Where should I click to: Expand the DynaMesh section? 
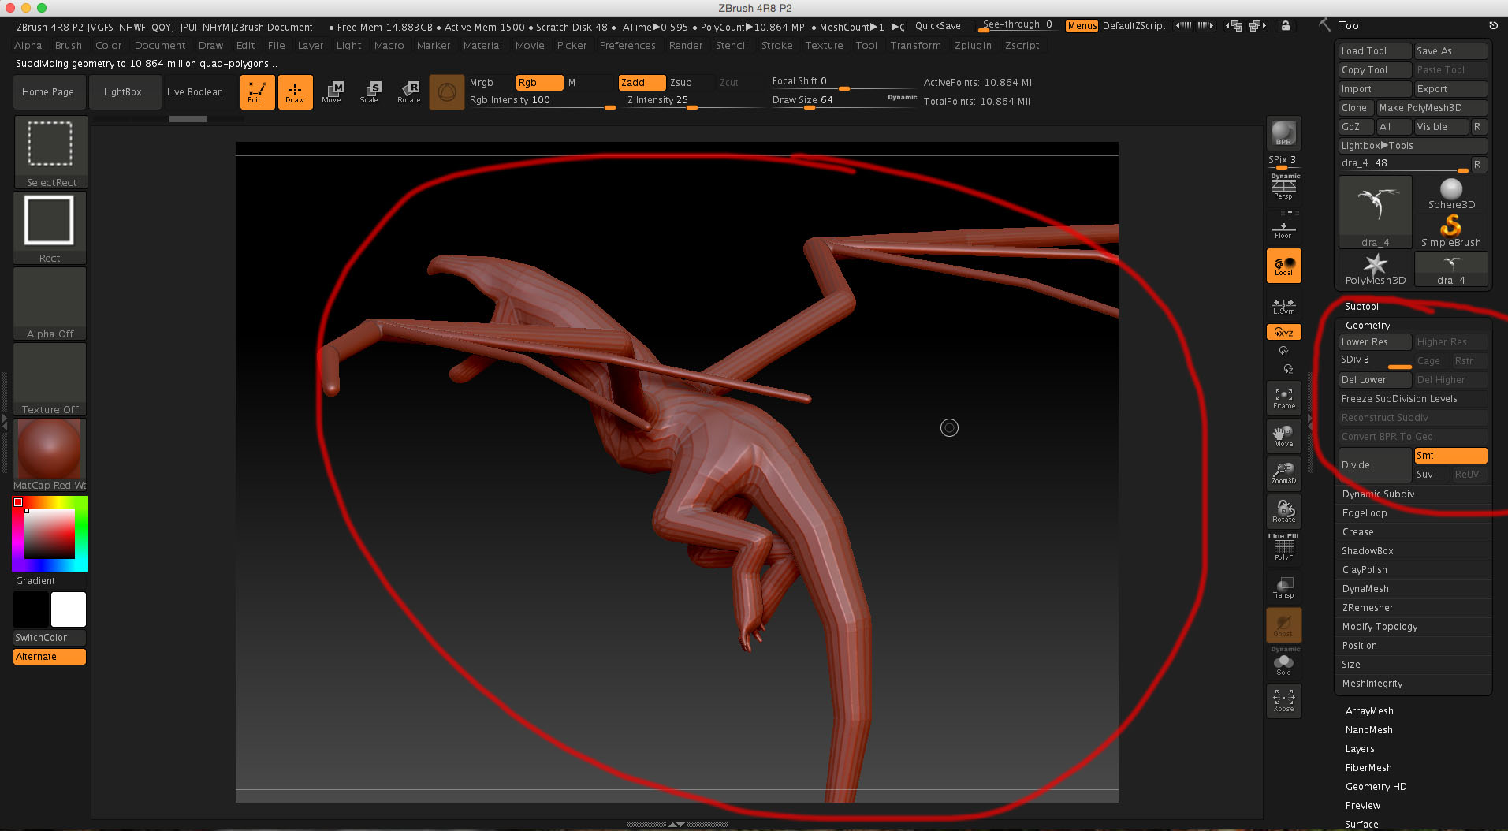coord(1365,589)
